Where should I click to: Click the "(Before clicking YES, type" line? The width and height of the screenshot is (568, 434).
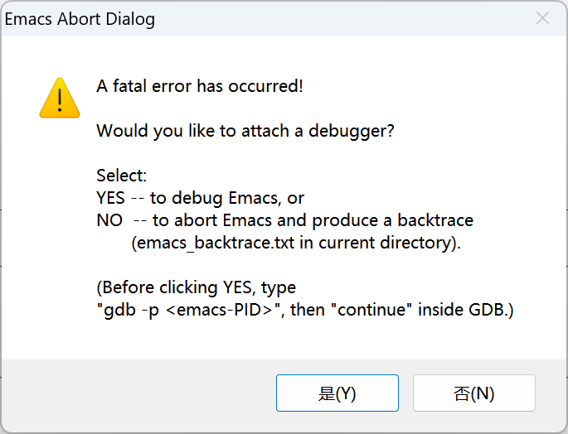(196, 287)
